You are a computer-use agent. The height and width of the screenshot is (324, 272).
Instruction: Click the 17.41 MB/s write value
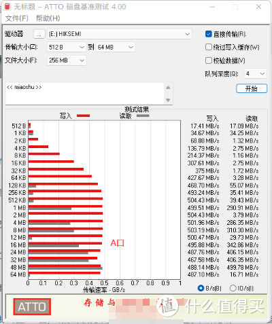(205, 126)
